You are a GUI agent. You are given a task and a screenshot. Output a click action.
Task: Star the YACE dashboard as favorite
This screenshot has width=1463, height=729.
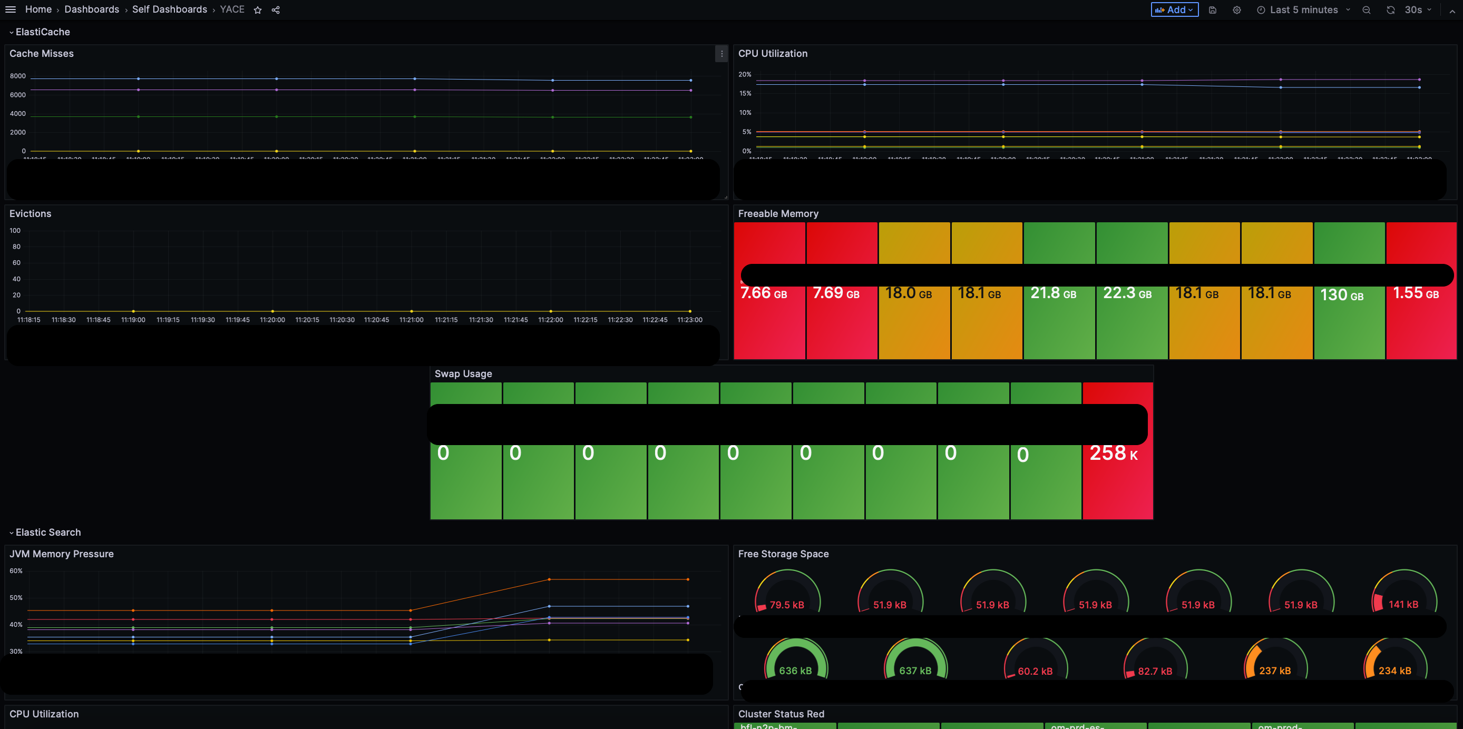pyautogui.click(x=257, y=10)
